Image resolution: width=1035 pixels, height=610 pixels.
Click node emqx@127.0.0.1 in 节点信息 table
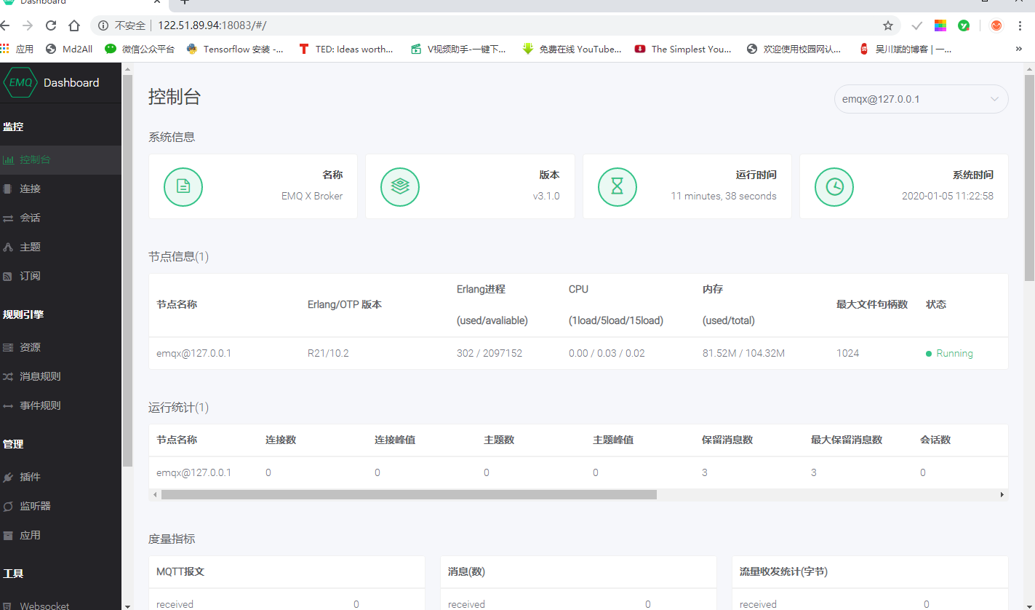coord(193,353)
